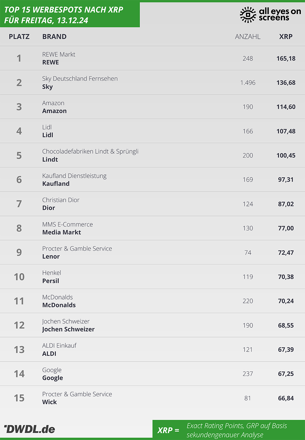Select the BRAND column header
Viewport: 305px width, 440px height.
[x=54, y=37]
